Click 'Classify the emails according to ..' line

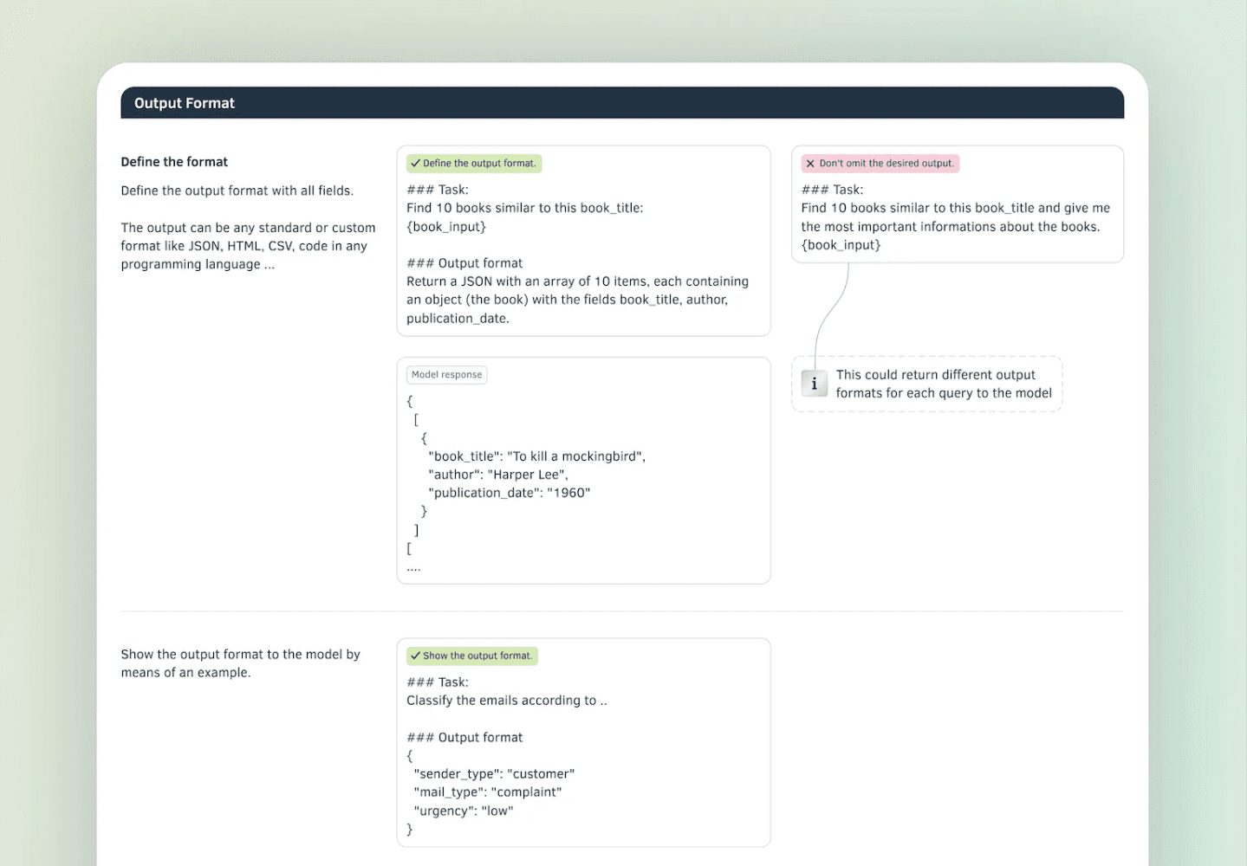507,701
